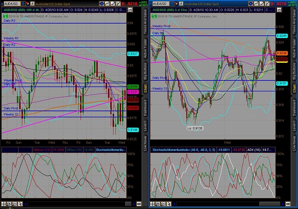Viewport: 298px width, 209px height.
Task: Open the Big Buttons tab in right sidebar
Action: tap(294, 71)
